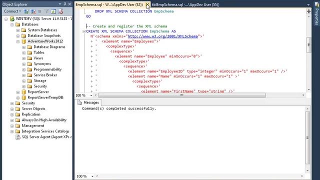Click the editor horizontal scrollbar thumb
320x180 pixels.
pyautogui.click(x=182, y=95)
